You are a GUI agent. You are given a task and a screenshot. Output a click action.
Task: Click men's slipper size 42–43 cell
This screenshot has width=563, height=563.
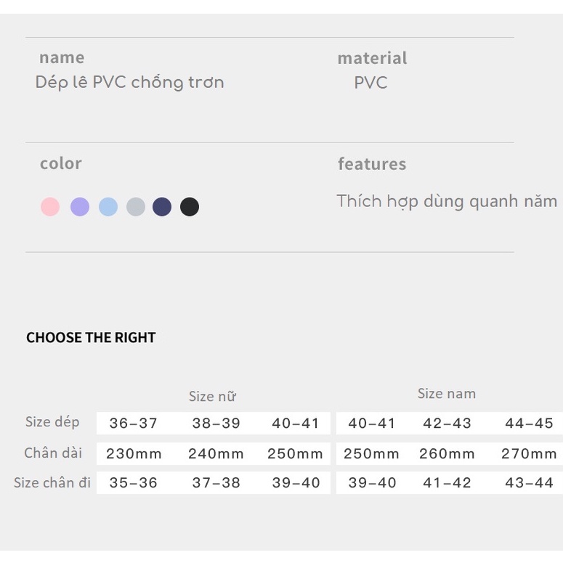(x=447, y=424)
